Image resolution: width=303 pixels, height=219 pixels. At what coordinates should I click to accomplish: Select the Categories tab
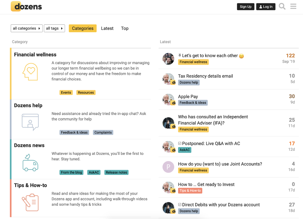pyautogui.click(x=83, y=28)
